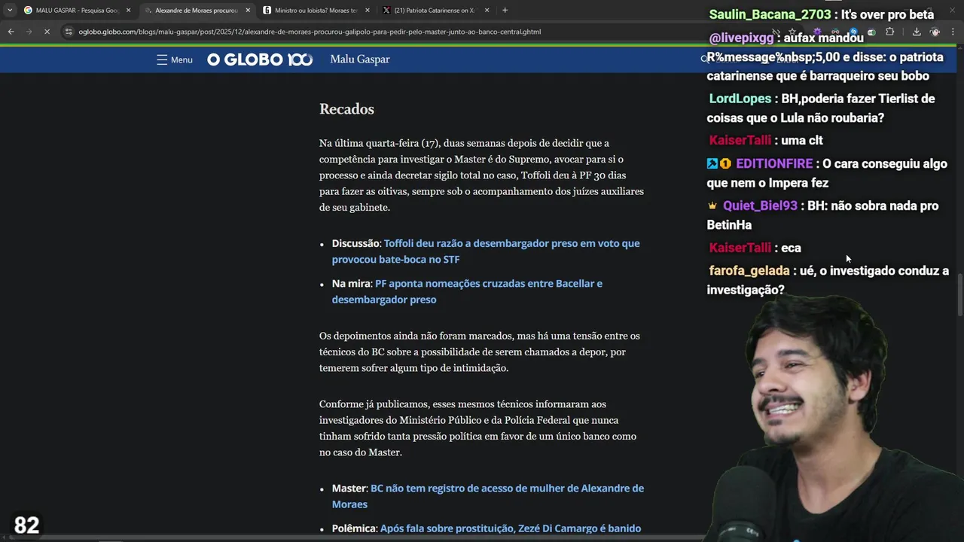
Task: Go forward in browser history
Action: (29, 32)
